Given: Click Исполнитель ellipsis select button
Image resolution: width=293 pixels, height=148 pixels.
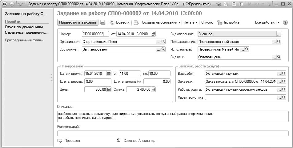Looking at the screenshot, I should [242, 49].
